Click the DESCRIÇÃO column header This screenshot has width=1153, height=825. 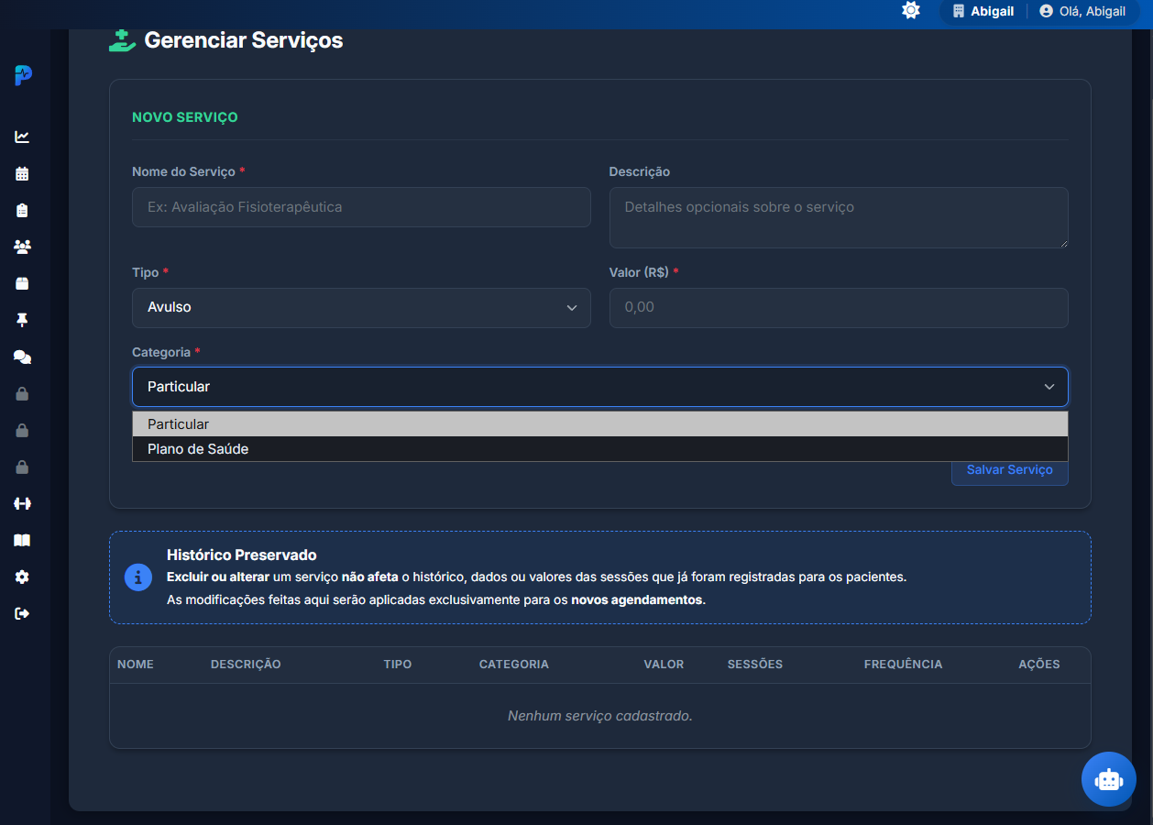pyautogui.click(x=246, y=665)
